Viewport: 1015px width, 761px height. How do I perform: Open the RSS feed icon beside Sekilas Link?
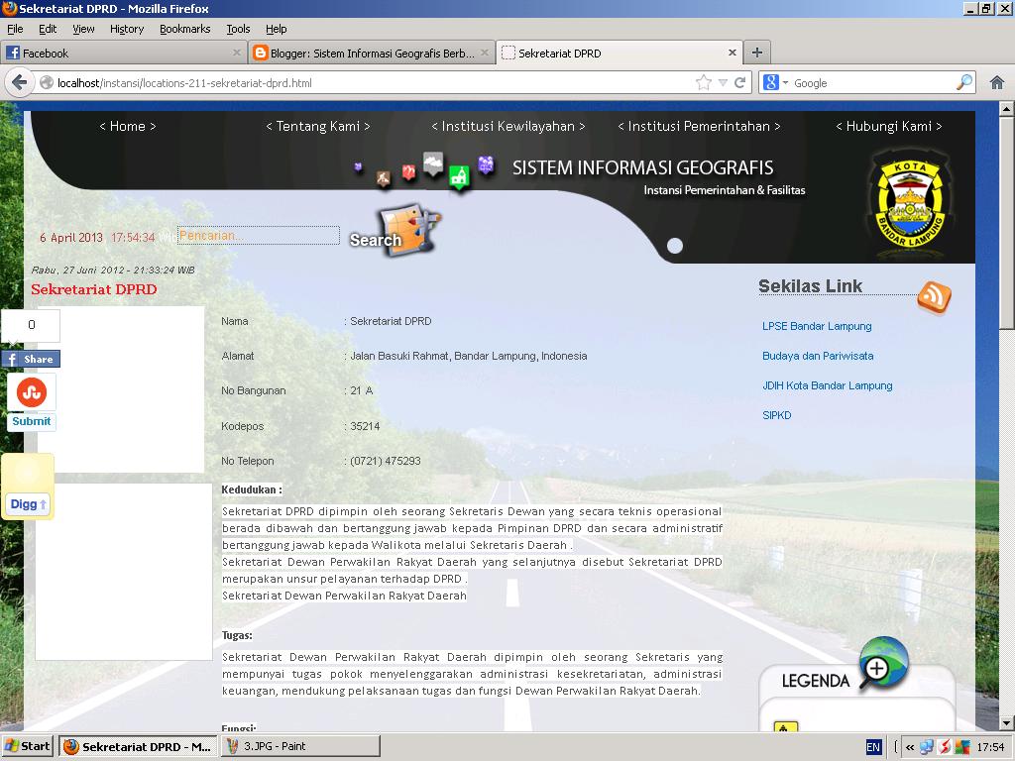click(933, 294)
